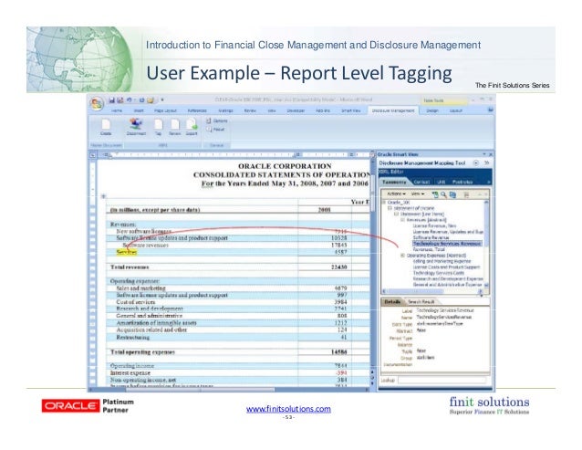The width and height of the screenshot is (582, 450).
Task: Click the circular arrow icon beside Mapping Tool title
Action: [x=476, y=163]
